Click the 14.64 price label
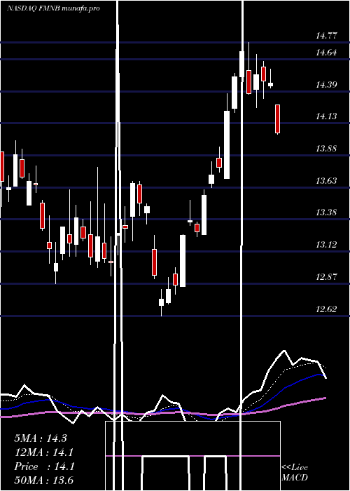Image resolution: width=350 pixels, height=491 pixels. tap(326, 53)
